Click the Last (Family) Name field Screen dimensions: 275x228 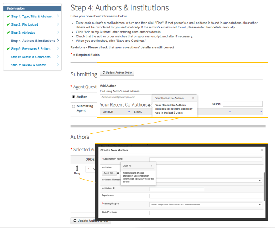[206, 160]
